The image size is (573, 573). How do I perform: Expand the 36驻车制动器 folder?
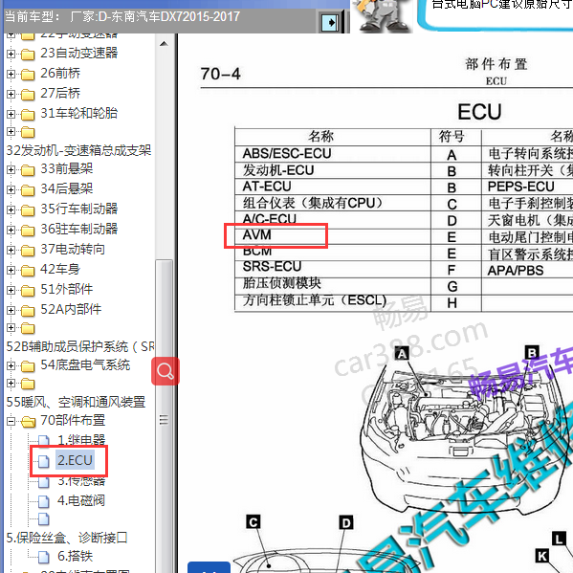[11, 231]
